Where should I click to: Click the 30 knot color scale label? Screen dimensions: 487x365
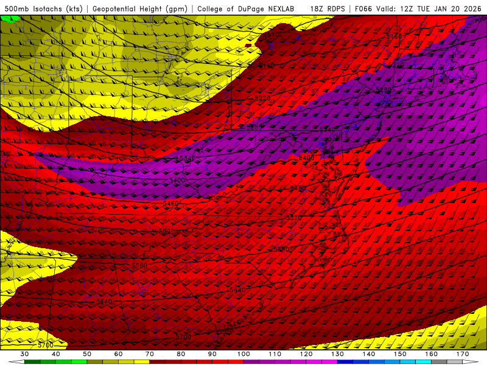[24, 354]
